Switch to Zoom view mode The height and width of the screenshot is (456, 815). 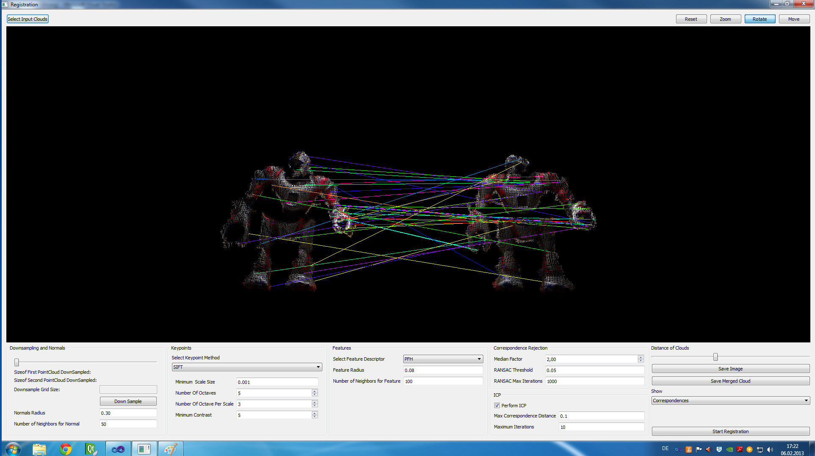pyautogui.click(x=725, y=19)
